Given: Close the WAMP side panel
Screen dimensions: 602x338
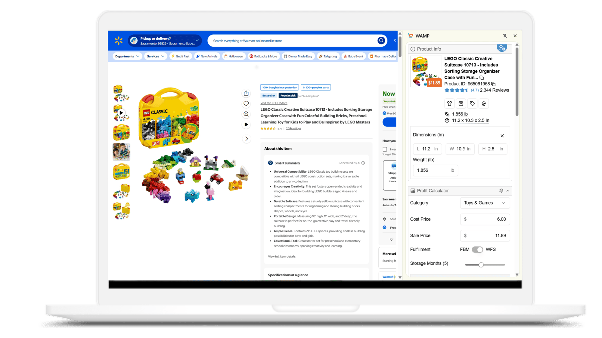Looking at the screenshot, I should pos(515,36).
